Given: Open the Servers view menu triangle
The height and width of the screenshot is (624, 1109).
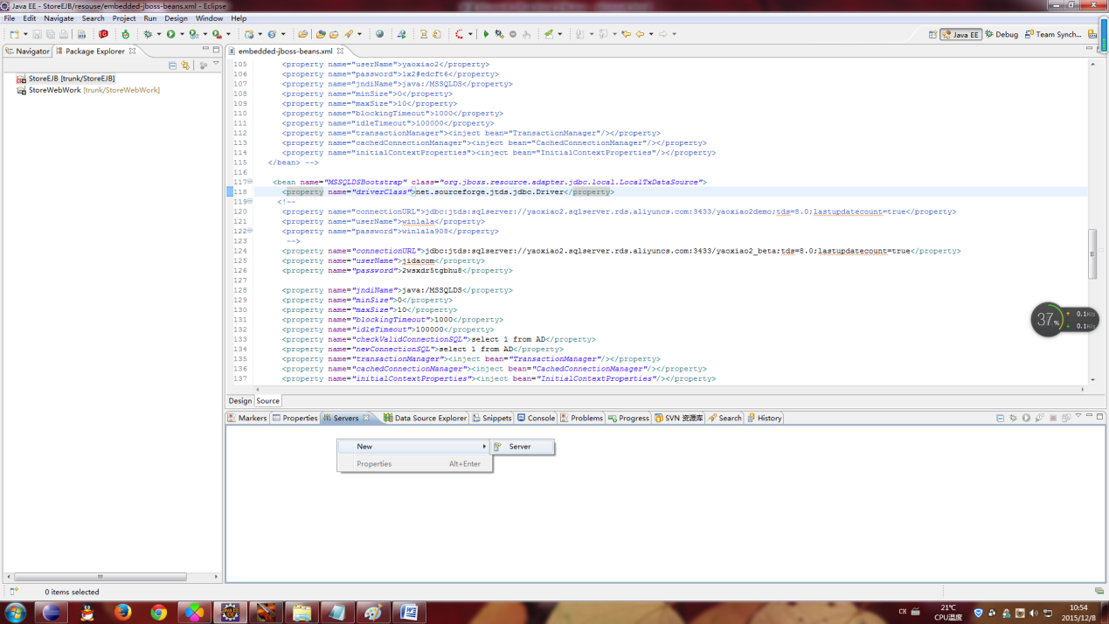Looking at the screenshot, I should pos(1078,417).
